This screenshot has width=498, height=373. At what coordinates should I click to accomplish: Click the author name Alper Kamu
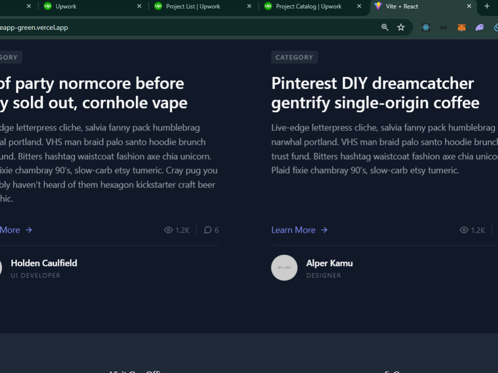[x=329, y=263]
